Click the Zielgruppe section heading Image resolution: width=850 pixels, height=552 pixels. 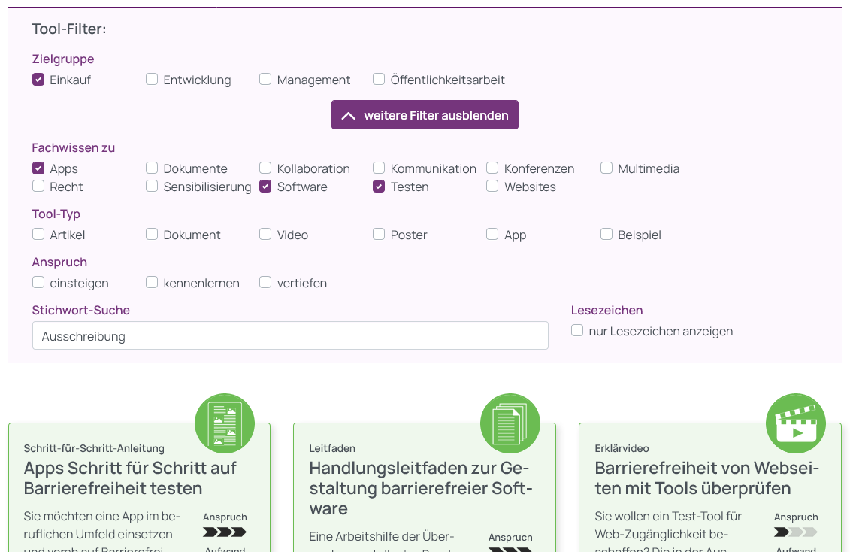pyautogui.click(x=63, y=59)
